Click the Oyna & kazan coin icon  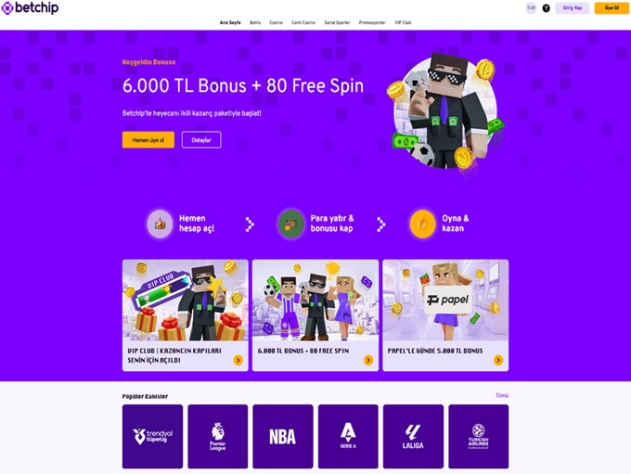point(422,224)
